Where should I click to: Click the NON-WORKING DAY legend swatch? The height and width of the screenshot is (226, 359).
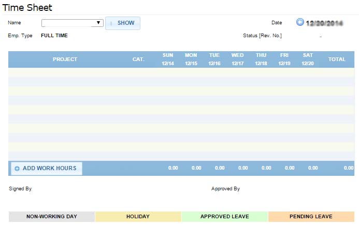pyautogui.click(x=52, y=216)
